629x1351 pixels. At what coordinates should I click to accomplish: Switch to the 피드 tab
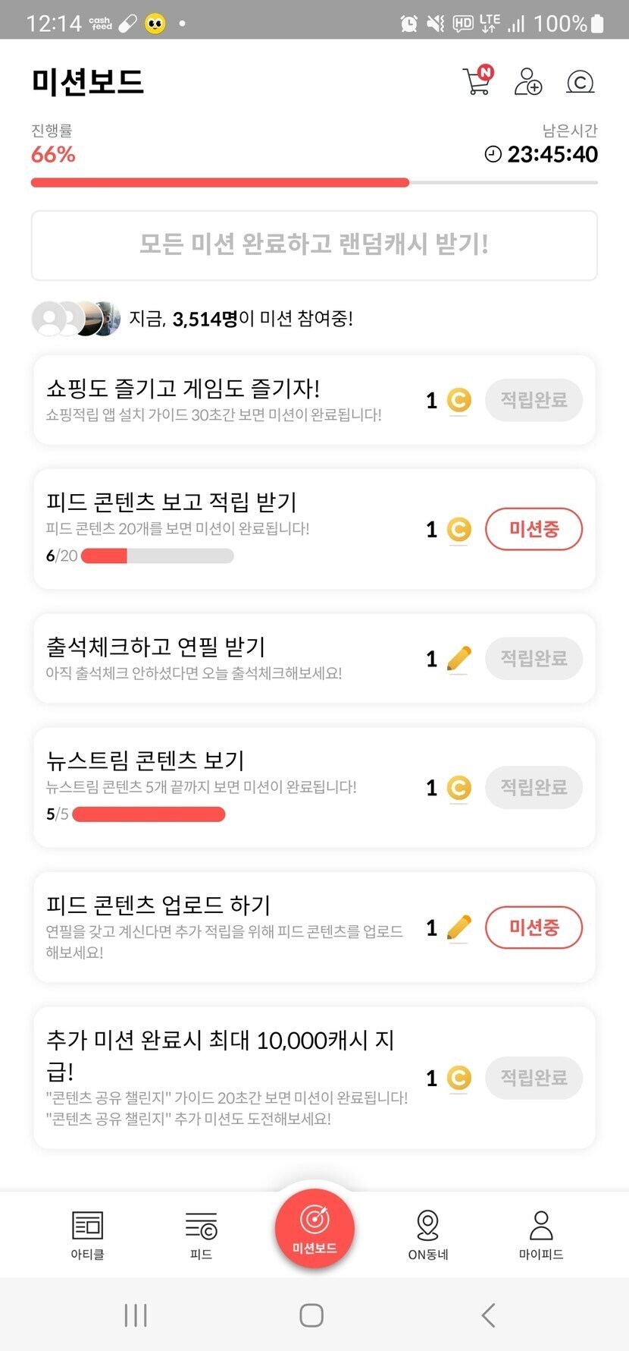tap(201, 1236)
